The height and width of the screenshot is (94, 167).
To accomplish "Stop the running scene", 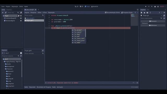I will pos(152,7).
